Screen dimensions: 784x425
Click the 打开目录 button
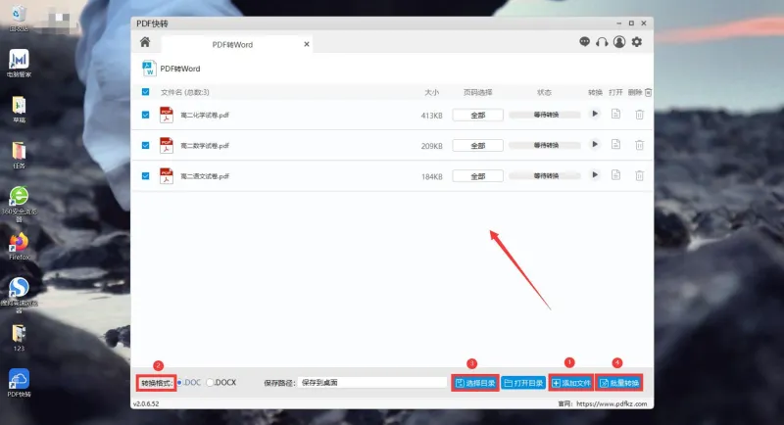523,383
